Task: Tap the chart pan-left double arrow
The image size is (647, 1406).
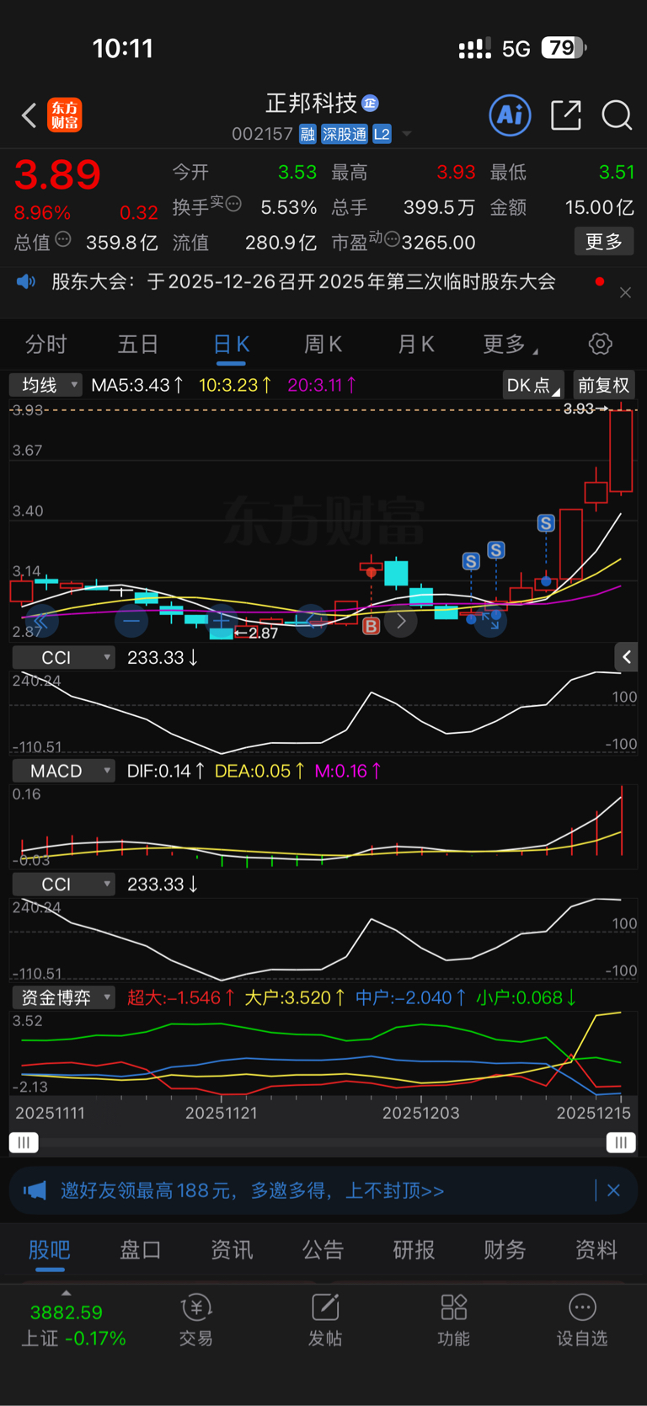Action: tap(40, 622)
